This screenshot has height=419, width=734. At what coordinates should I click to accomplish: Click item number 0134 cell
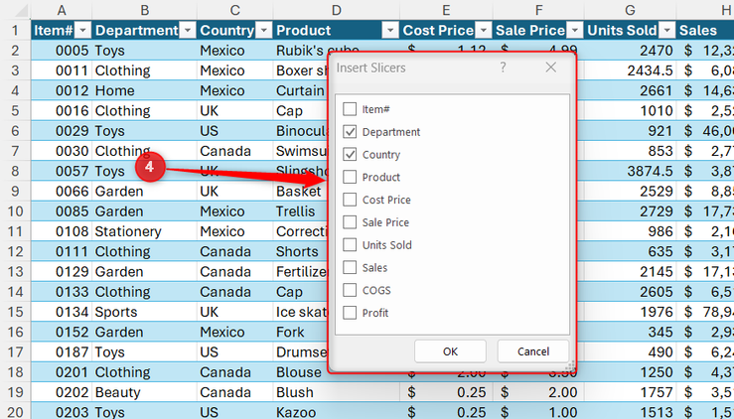click(x=62, y=312)
